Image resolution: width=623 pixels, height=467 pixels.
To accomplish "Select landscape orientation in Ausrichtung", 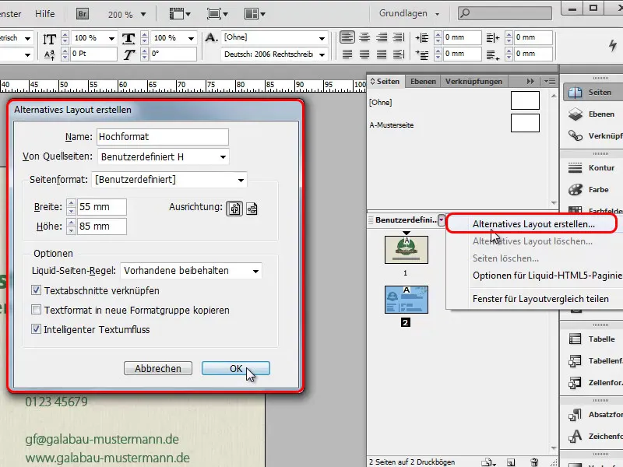I will coord(252,208).
